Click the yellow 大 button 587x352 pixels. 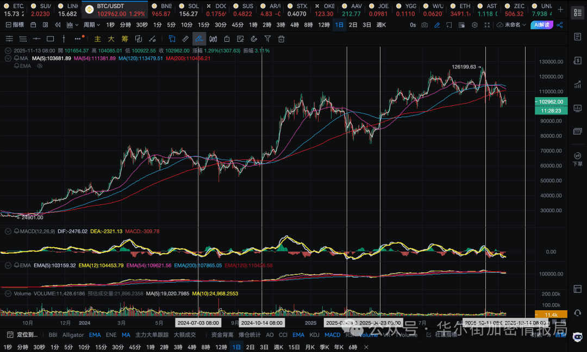111,39
